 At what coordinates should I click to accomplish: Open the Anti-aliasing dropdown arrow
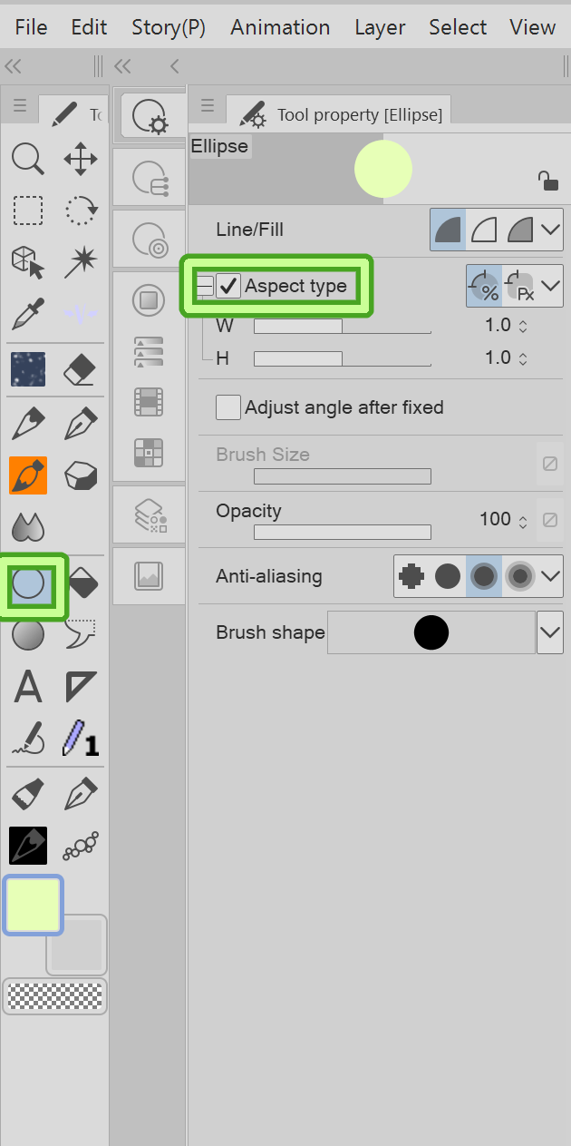pyautogui.click(x=551, y=576)
